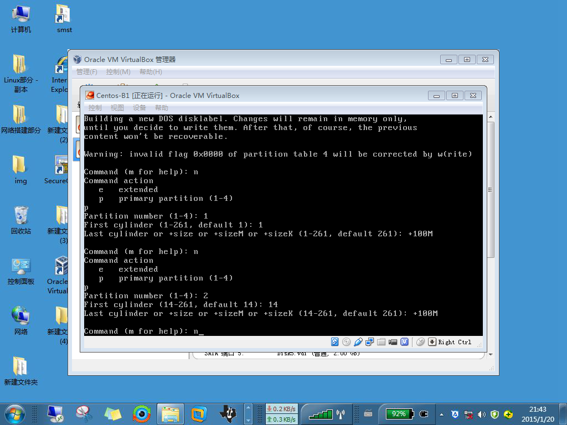The image size is (567, 425).
Task: Click the hard disk activity status icon
Action: (335, 342)
